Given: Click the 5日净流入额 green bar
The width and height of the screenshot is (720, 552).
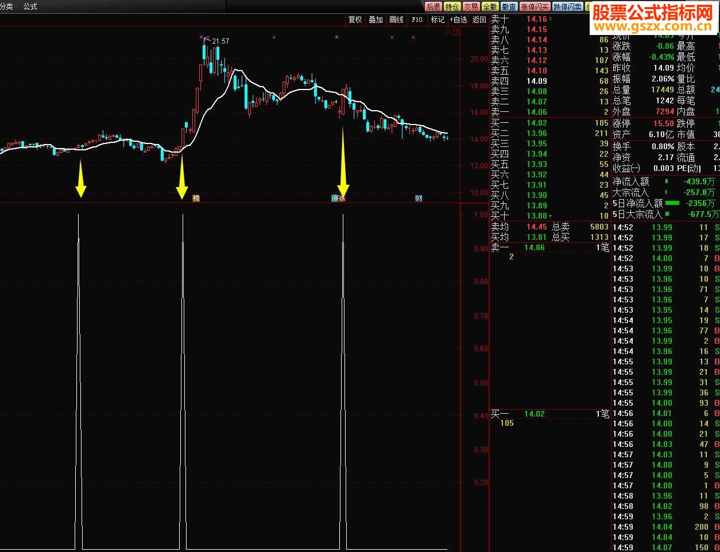Looking at the screenshot, I should coord(672,203).
